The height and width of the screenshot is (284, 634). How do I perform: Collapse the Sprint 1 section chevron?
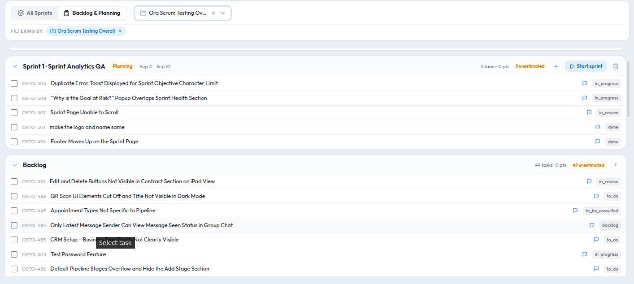click(x=15, y=66)
